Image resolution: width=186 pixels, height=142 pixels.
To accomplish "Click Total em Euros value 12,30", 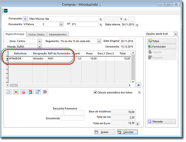I will [123, 123].
